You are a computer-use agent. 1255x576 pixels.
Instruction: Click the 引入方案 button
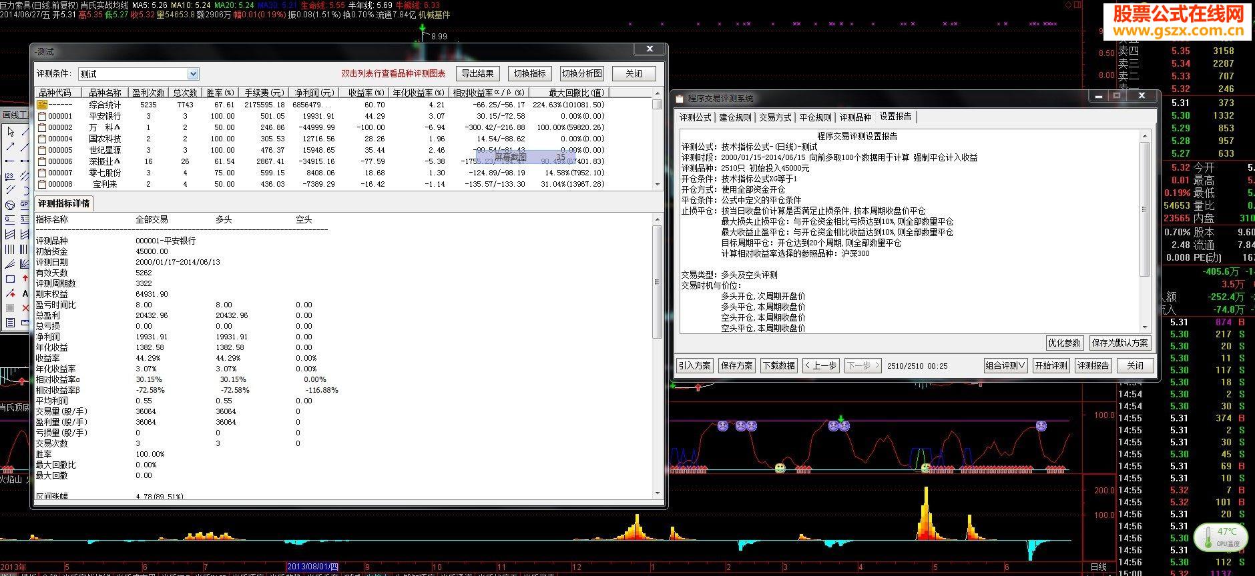(x=694, y=365)
